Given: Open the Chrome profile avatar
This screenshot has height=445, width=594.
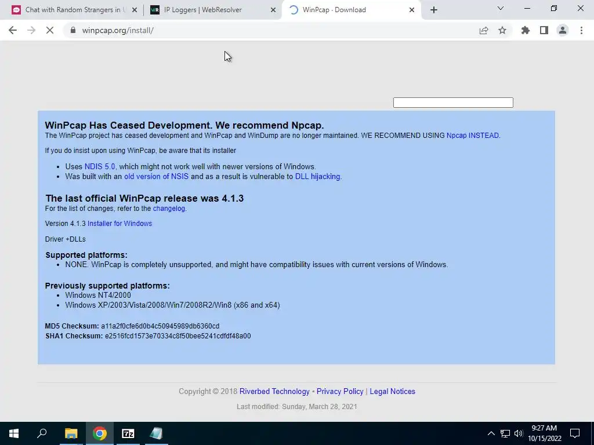Looking at the screenshot, I should pyautogui.click(x=563, y=30).
